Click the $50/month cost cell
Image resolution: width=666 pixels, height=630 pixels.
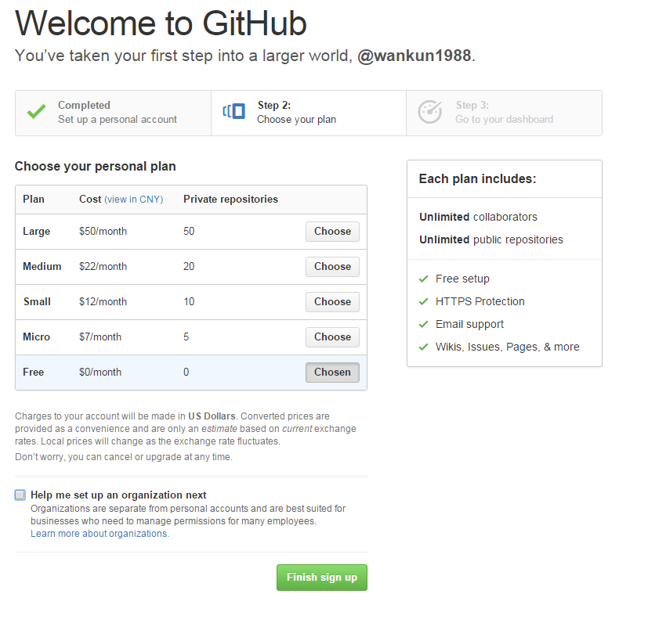103,231
